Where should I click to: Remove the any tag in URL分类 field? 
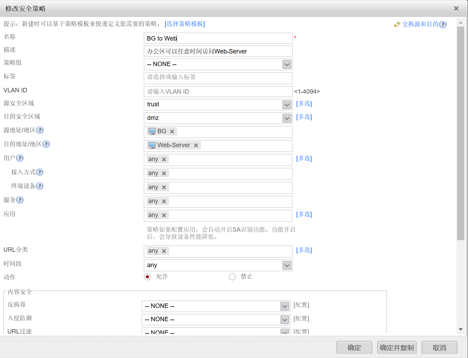pyautogui.click(x=164, y=251)
